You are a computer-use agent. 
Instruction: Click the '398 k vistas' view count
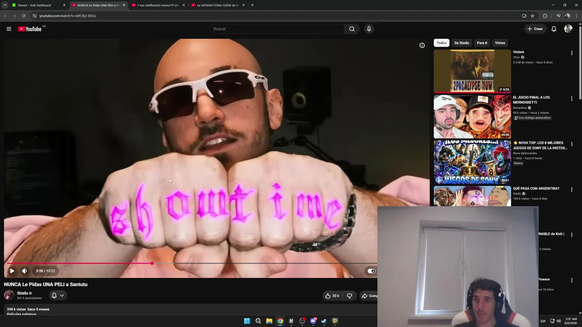(16, 309)
